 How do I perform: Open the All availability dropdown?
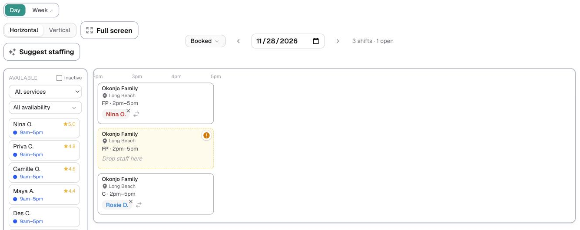point(45,107)
